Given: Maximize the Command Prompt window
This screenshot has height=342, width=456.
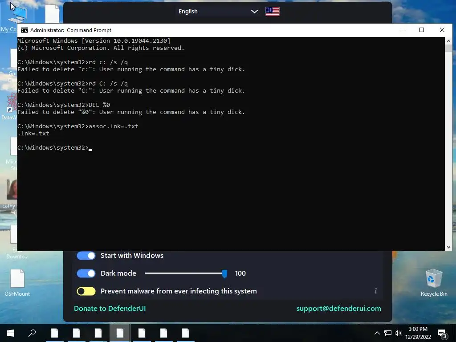Looking at the screenshot, I should (x=422, y=30).
